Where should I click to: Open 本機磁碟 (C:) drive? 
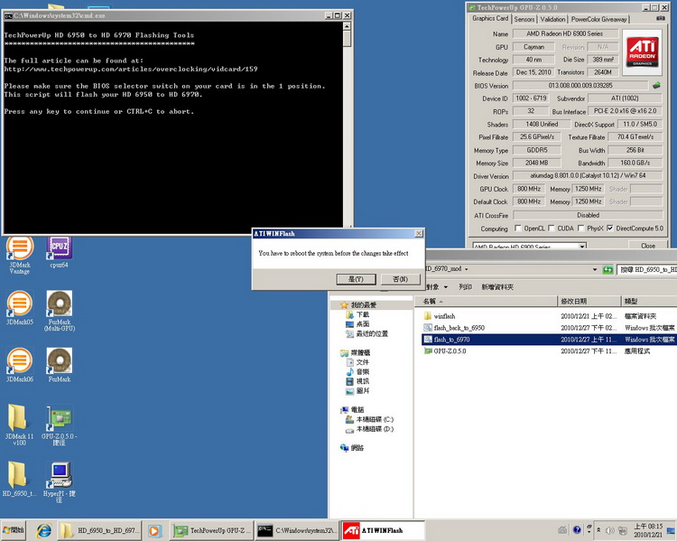375,419
